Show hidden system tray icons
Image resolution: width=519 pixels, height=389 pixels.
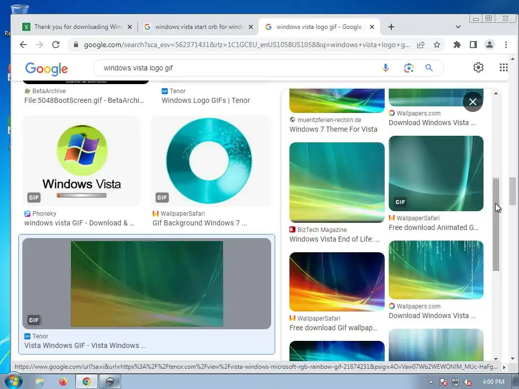pyautogui.click(x=431, y=382)
